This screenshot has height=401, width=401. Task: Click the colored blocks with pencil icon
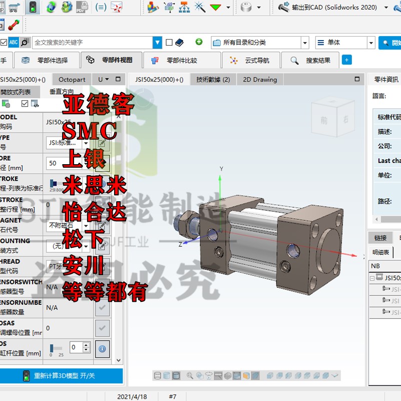point(153,7)
